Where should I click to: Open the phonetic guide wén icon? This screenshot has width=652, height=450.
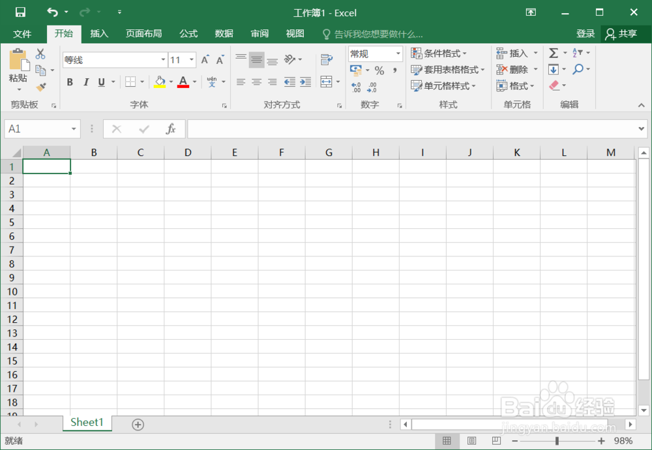tap(212, 82)
